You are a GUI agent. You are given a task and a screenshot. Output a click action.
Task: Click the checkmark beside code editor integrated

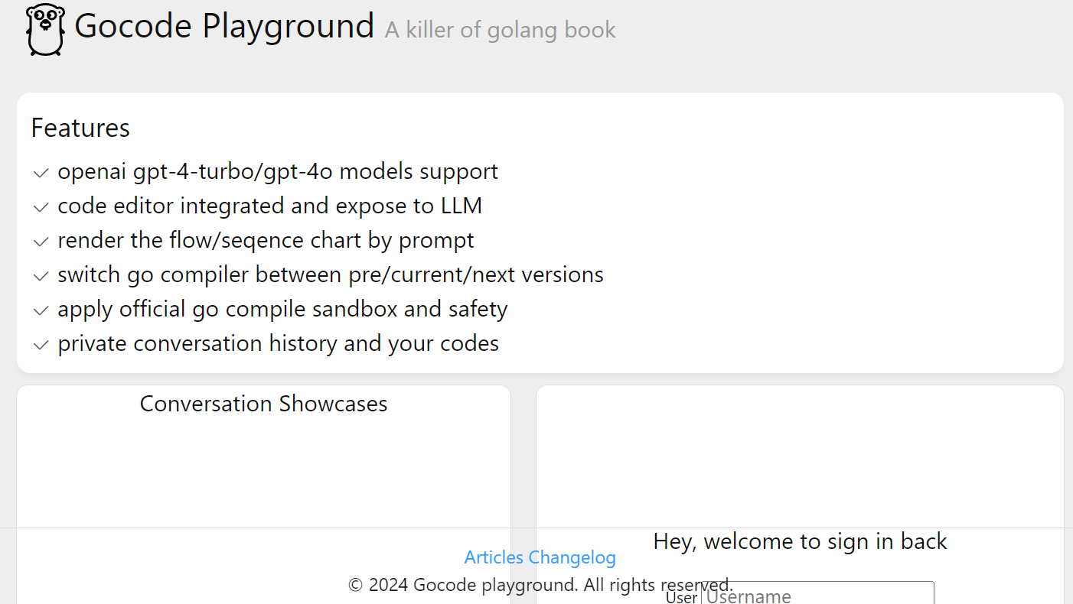pos(40,207)
